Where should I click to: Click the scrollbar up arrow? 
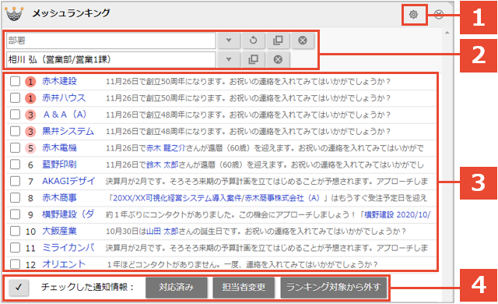tap(447, 33)
